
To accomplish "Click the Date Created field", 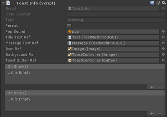I will coord(113,14).
